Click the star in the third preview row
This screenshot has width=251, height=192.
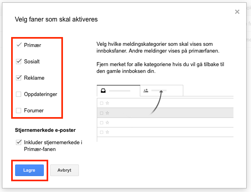click(x=107, y=122)
